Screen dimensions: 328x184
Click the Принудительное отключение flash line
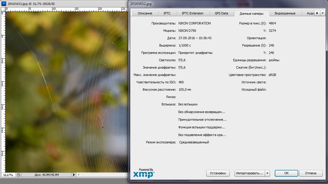tap(202, 120)
